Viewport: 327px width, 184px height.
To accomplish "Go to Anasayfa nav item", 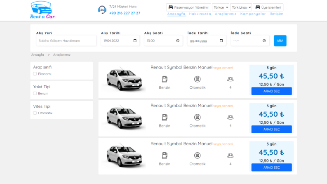I will click(x=176, y=14).
